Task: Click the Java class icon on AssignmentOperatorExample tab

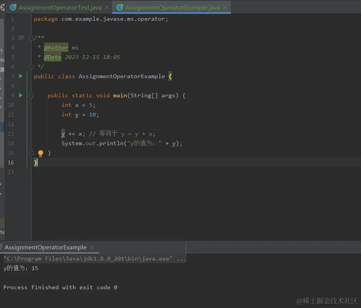Action: (x=120, y=7)
